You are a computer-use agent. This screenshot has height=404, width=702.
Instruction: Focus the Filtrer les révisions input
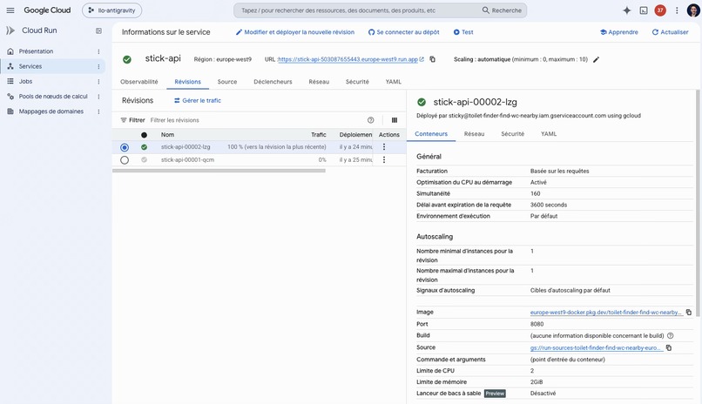(x=255, y=120)
